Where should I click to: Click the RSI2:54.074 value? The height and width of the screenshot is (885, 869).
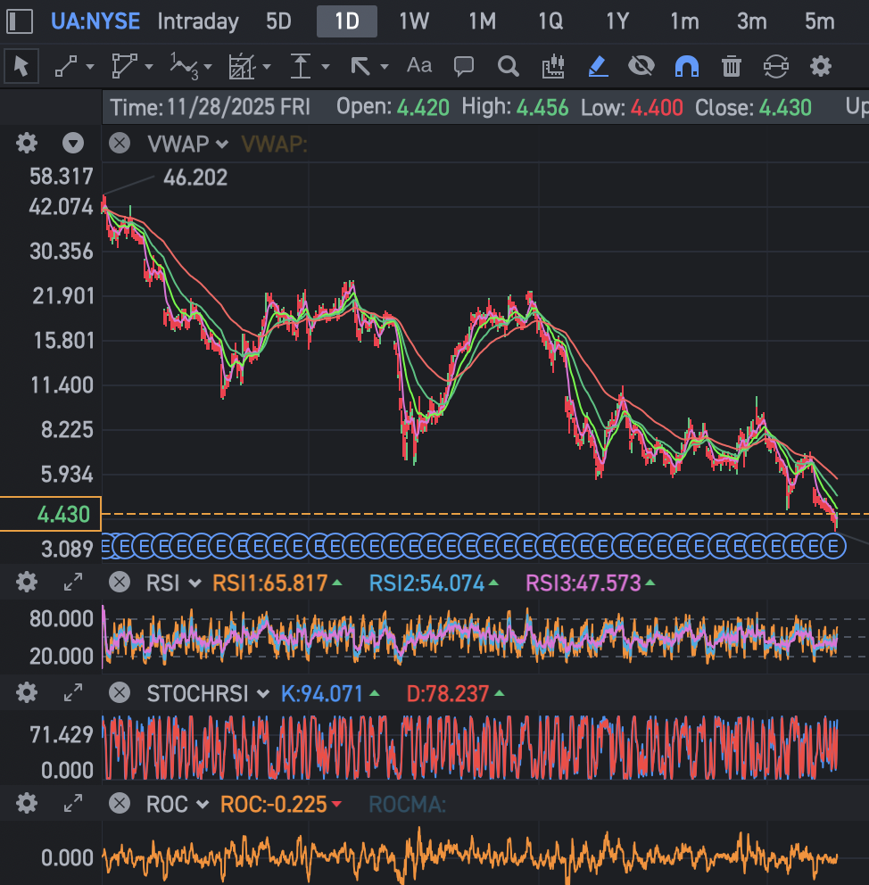click(x=426, y=583)
